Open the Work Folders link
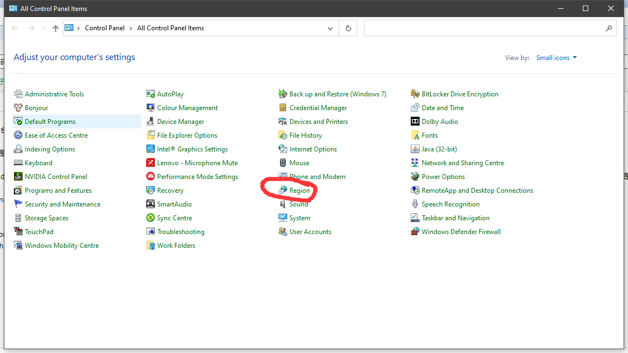Image resolution: width=628 pixels, height=353 pixels. click(x=176, y=246)
